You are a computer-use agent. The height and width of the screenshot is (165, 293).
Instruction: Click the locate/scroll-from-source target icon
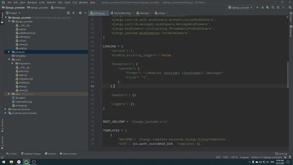pos(68,13)
